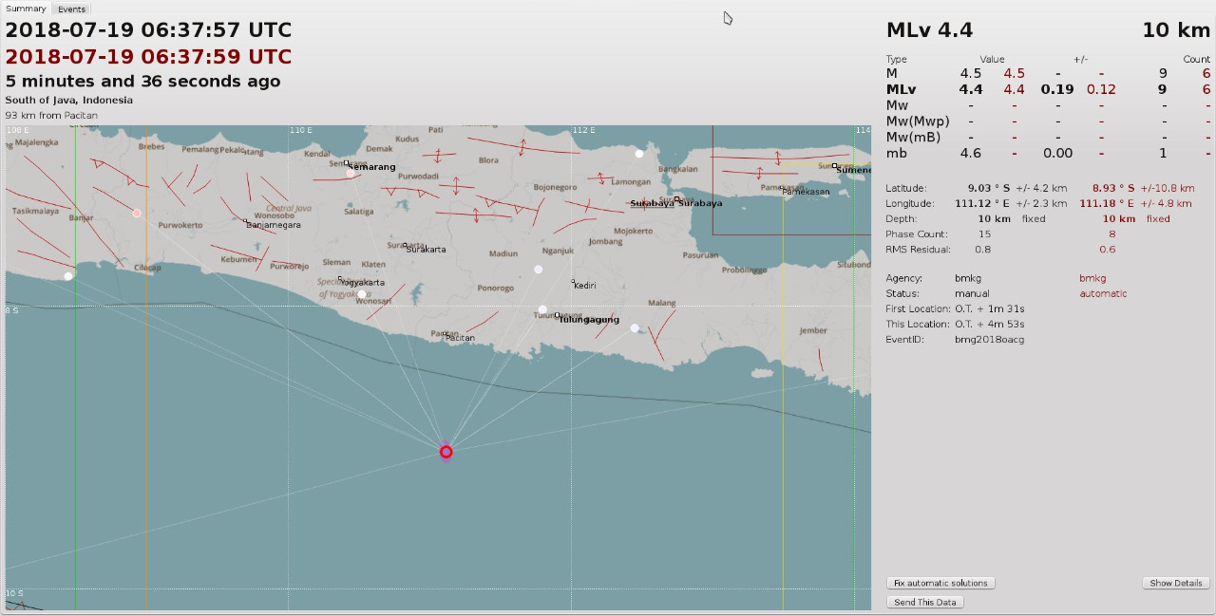Click the station marker southeast of Malang
1216x616 pixels.
pyautogui.click(x=635, y=328)
